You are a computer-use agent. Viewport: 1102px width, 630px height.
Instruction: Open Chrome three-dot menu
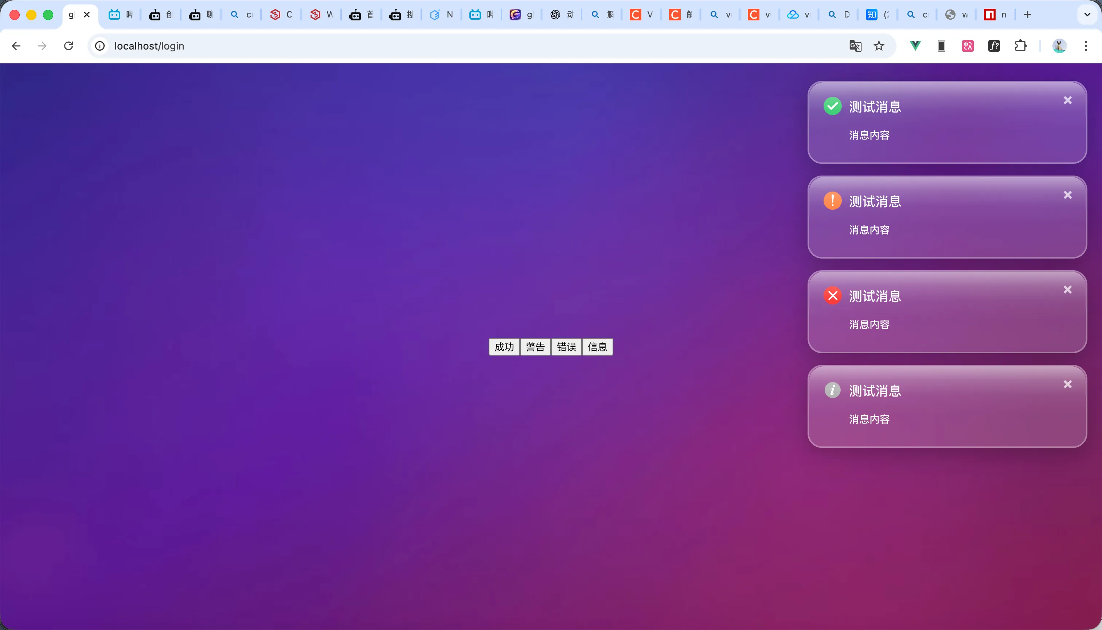(x=1086, y=46)
